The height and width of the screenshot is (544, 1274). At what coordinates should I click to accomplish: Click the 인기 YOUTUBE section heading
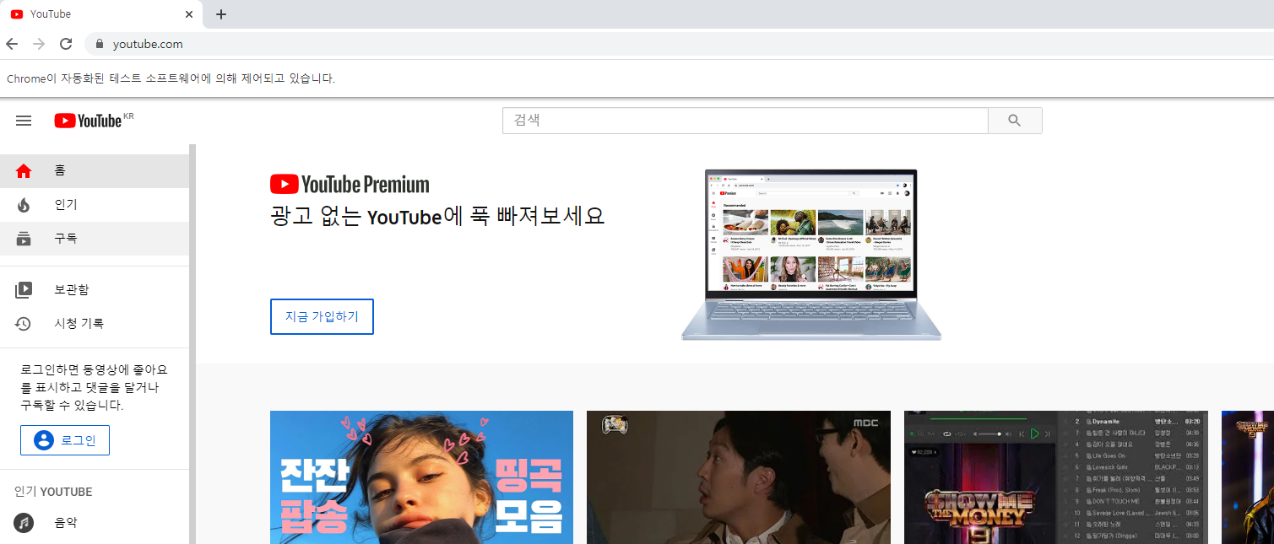(x=53, y=492)
